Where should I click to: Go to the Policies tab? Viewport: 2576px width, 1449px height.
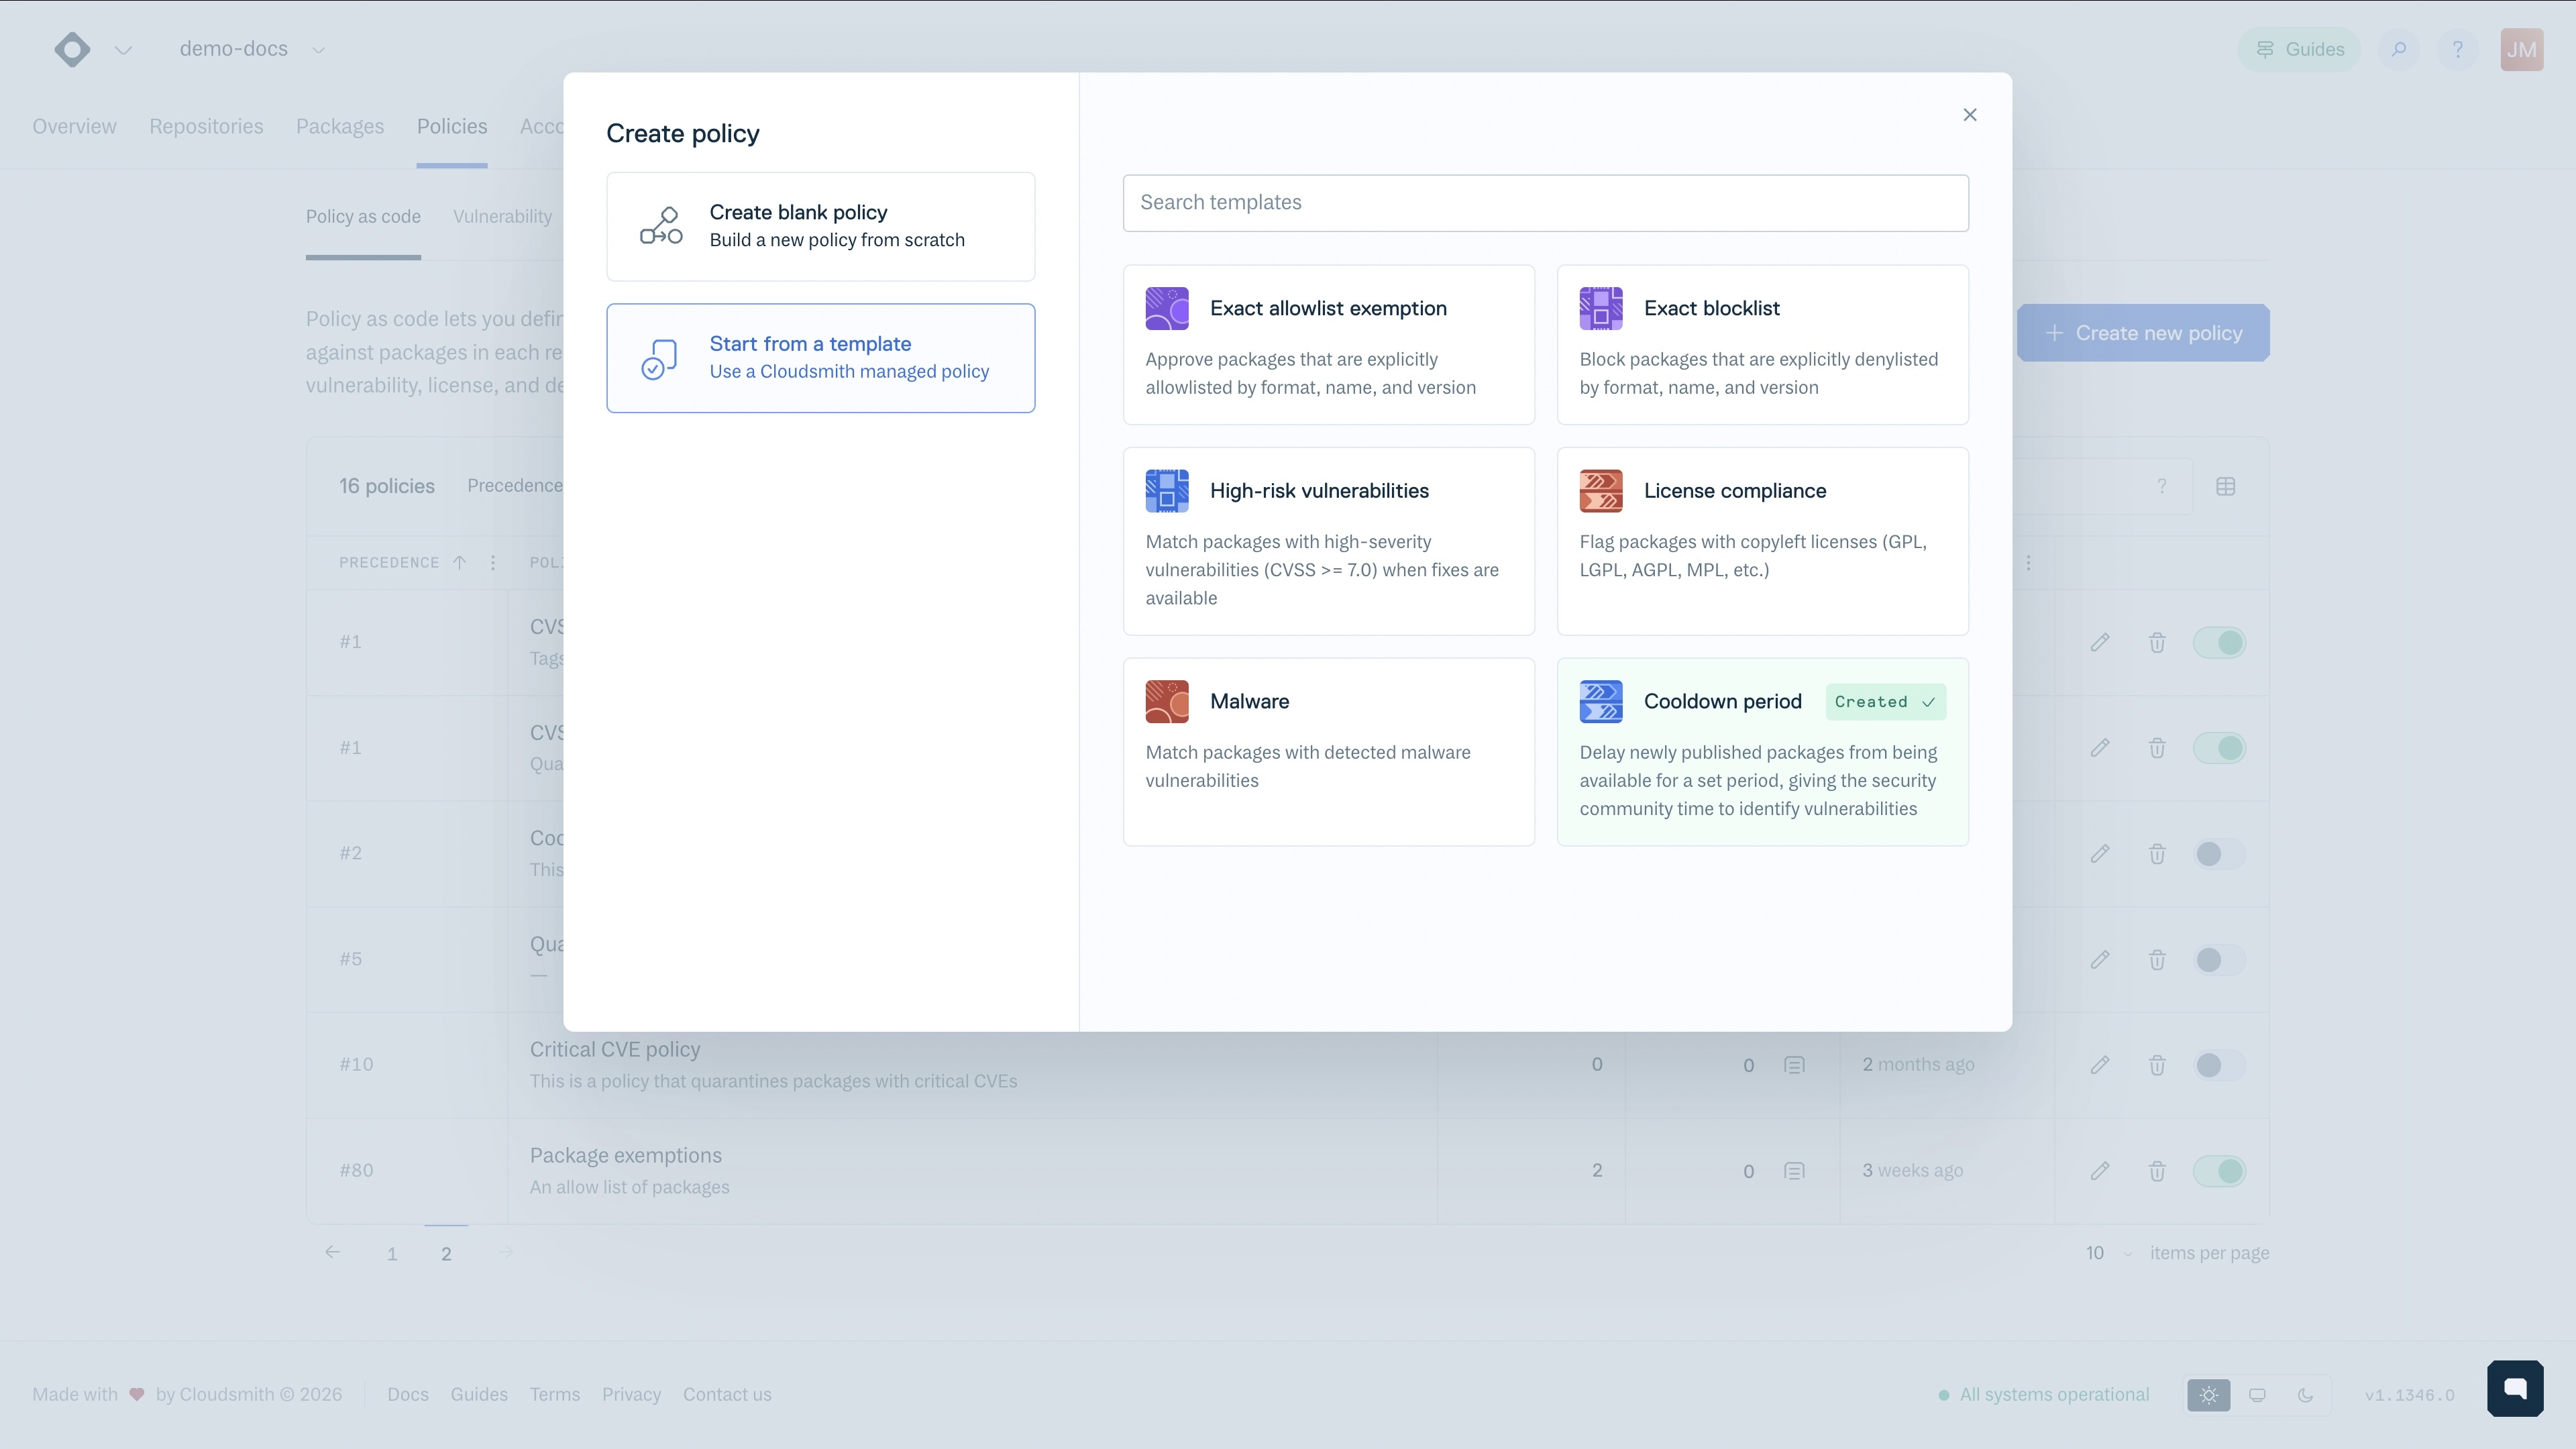(452, 127)
